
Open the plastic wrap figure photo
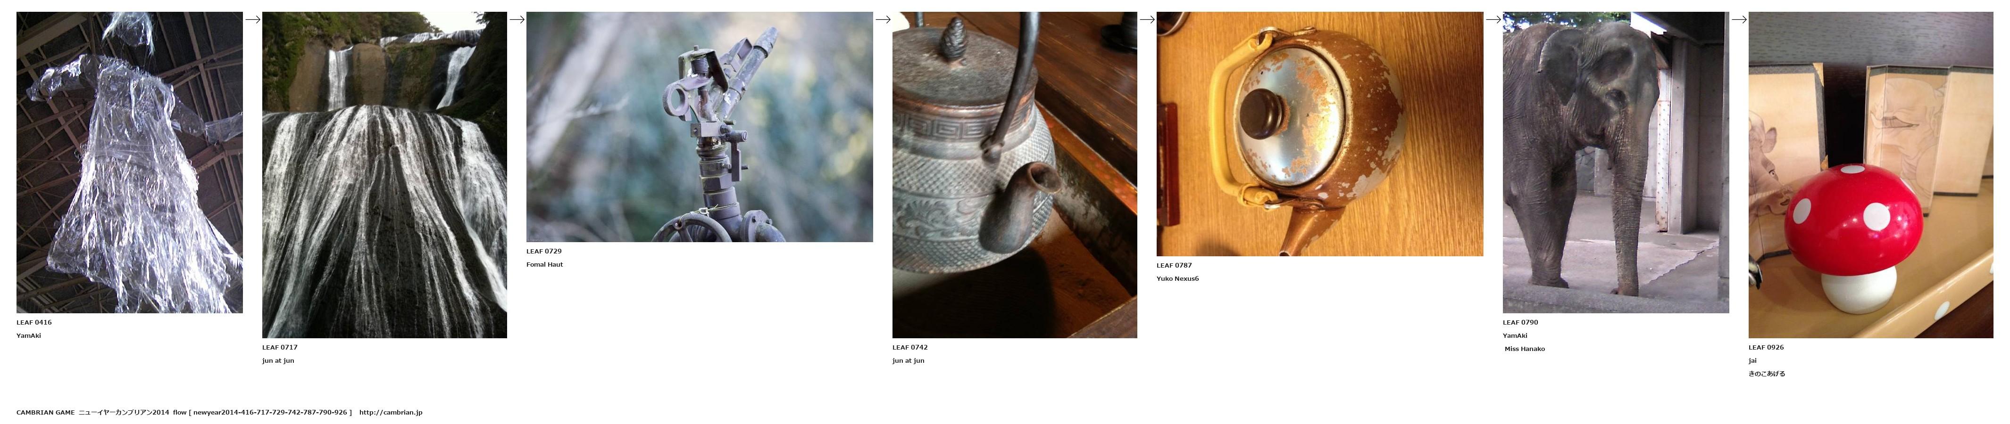[130, 162]
